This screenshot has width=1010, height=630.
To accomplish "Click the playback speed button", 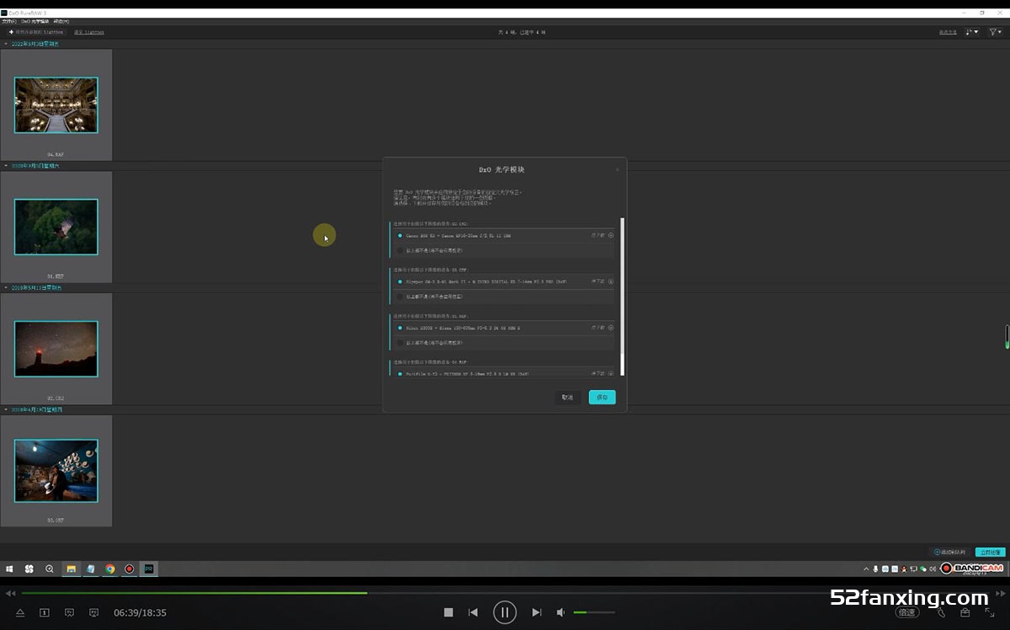I will click(x=907, y=612).
